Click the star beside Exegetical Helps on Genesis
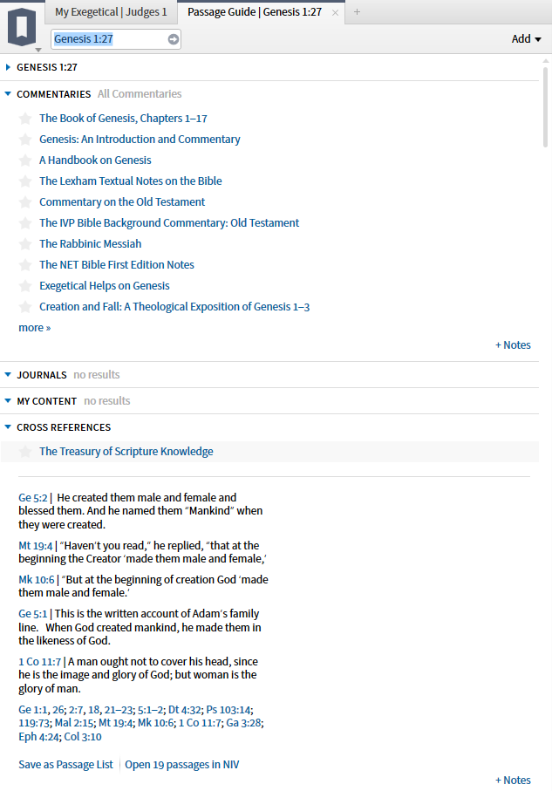The width and height of the screenshot is (552, 791). (24, 285)
